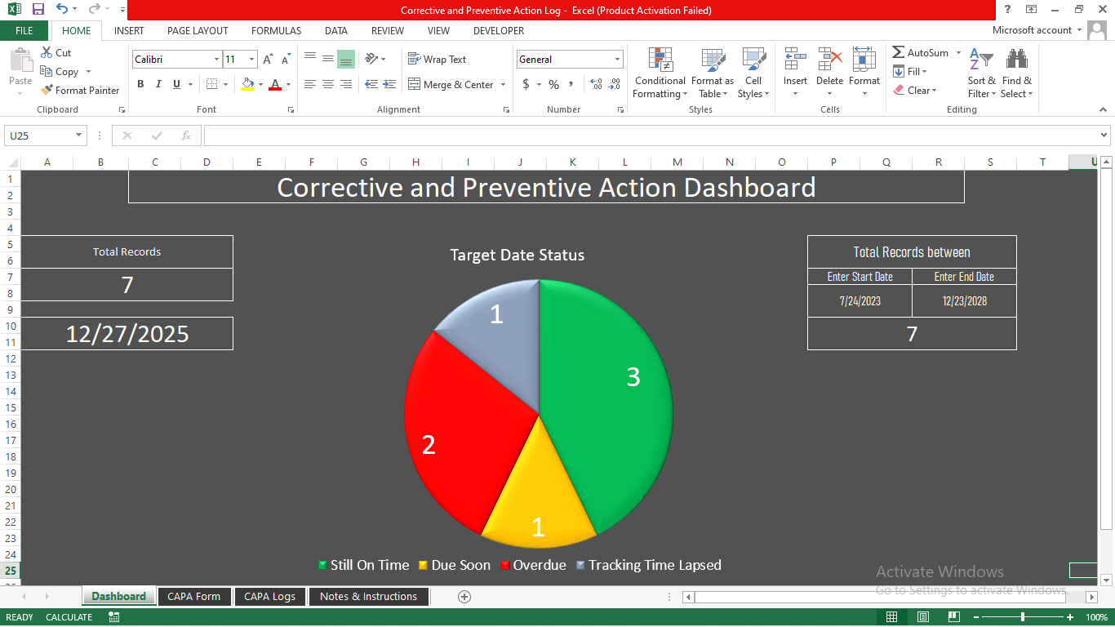
Task: Expand the Name Box dropdown arrow
Action: [79, 136]
